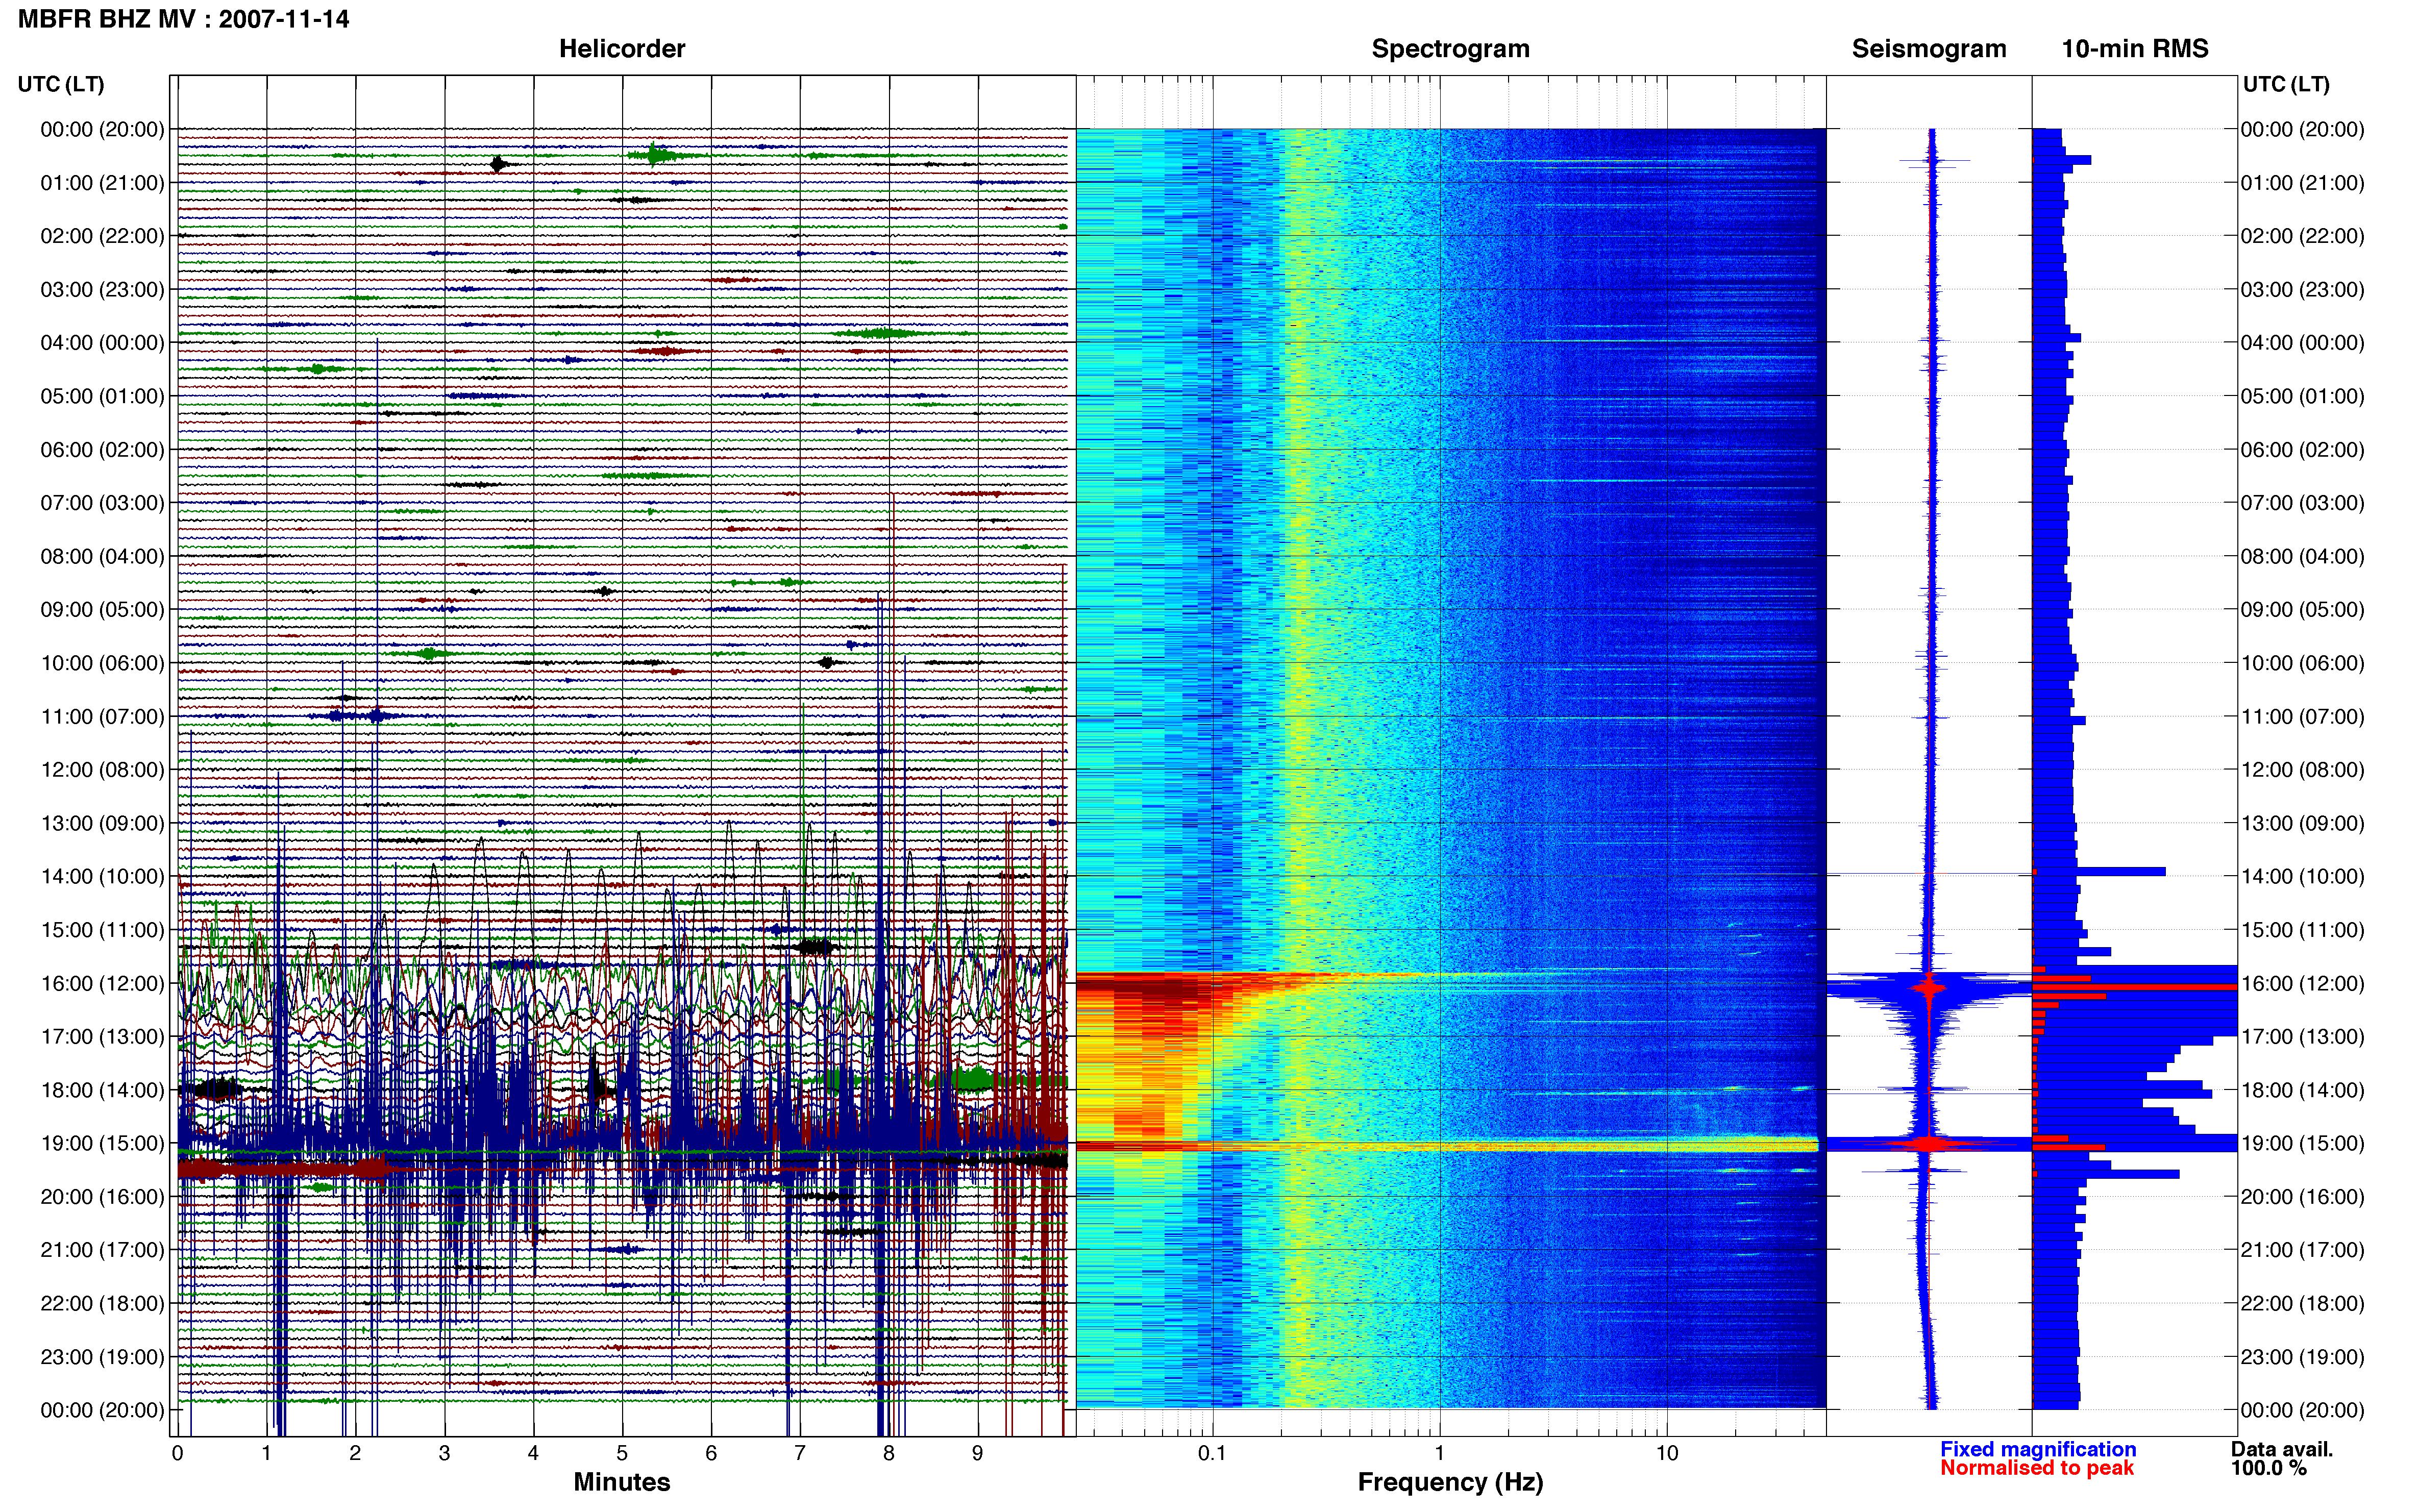
Task: Click 10:00 (06:00) on the RMS-side time axis
Action: [2303, 663]
